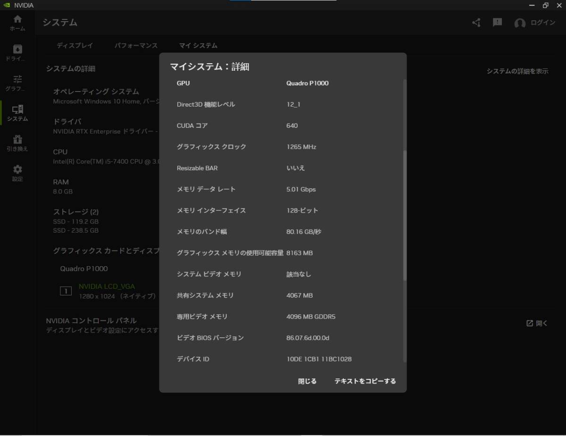
Task: Click the 該当なし value
Action: [x=299, y=274]
